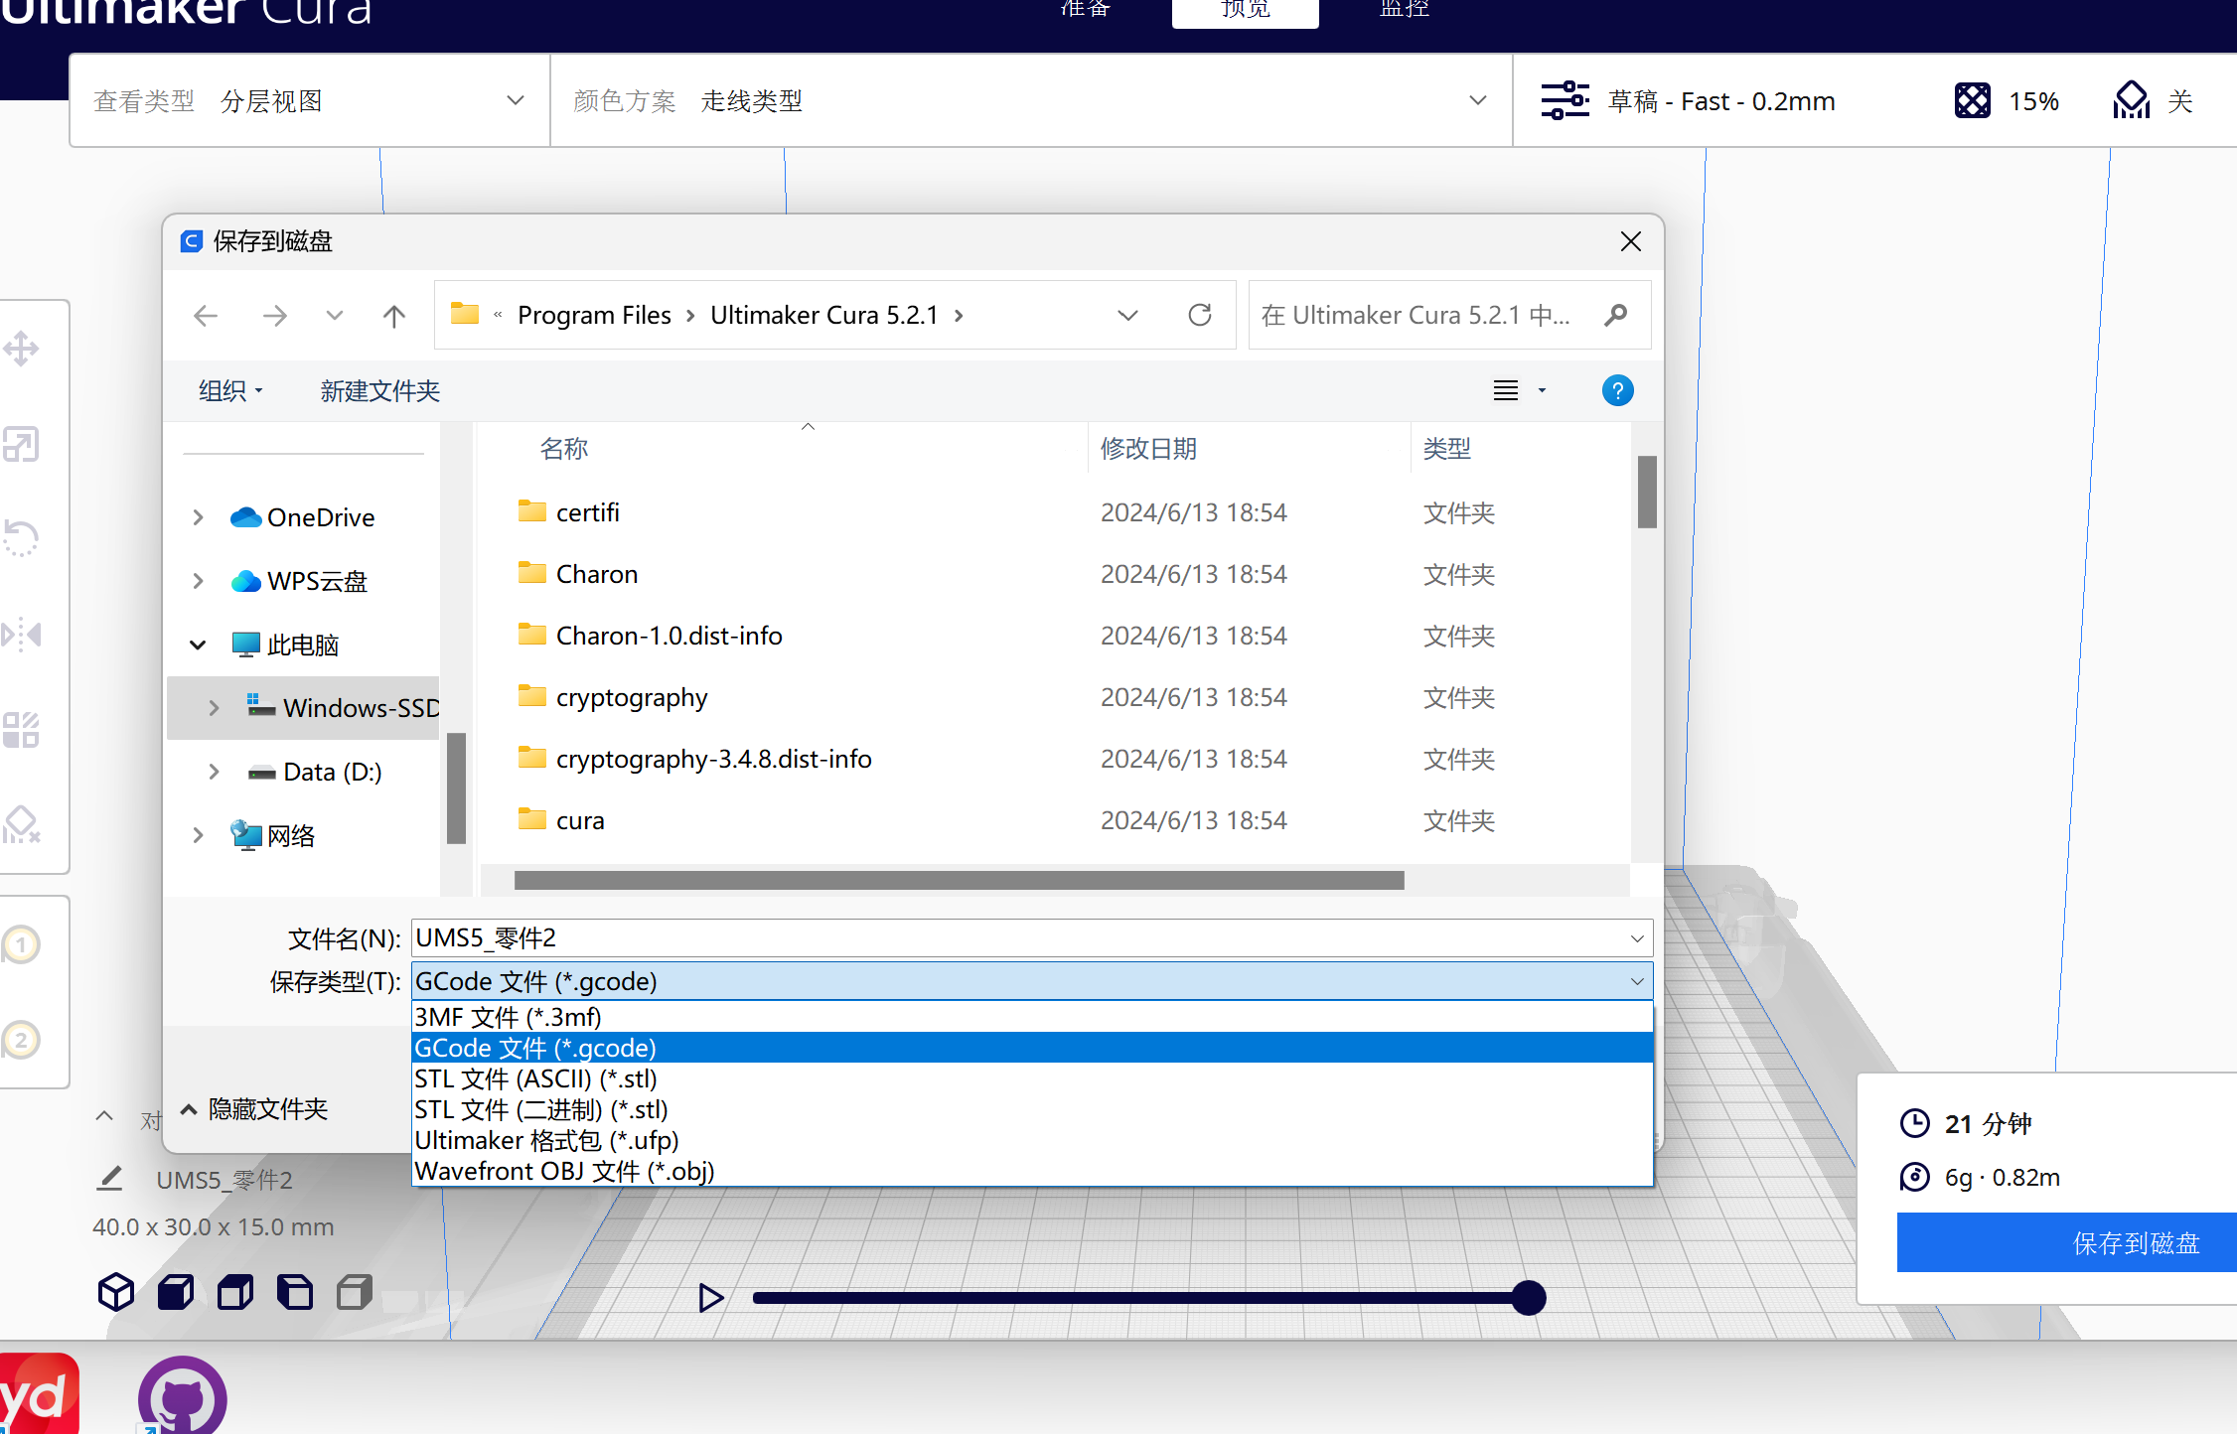
Task: Close the 保存到磁盘 dialog
Action: (1630, 241)
